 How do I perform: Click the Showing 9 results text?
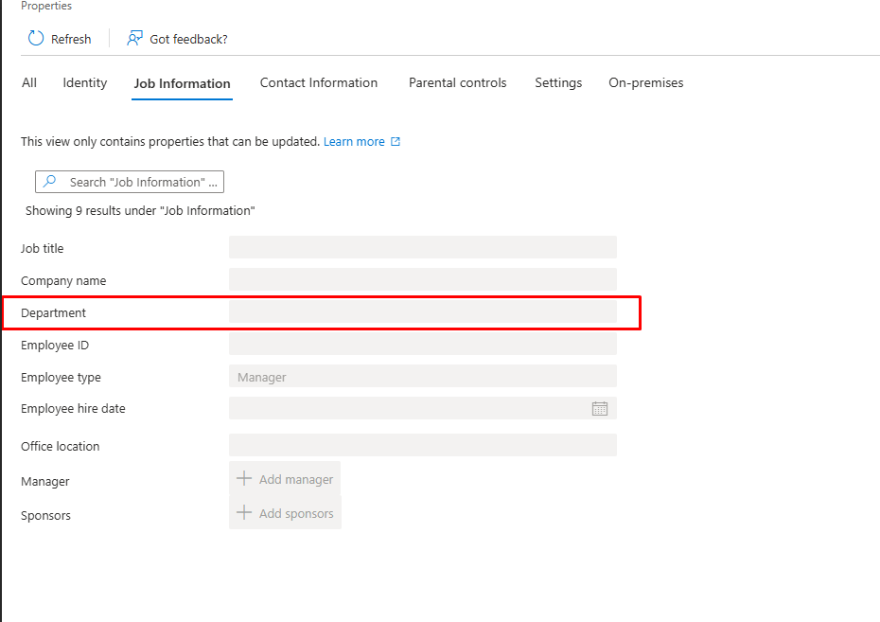pos(140,211)
